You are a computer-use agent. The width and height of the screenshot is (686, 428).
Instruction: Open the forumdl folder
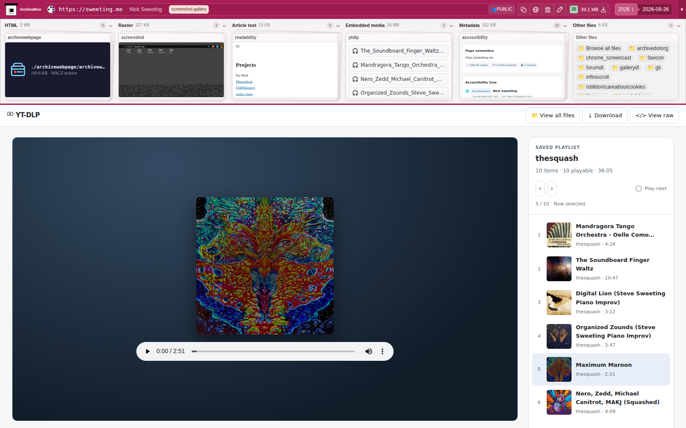(x=591, y=68)
